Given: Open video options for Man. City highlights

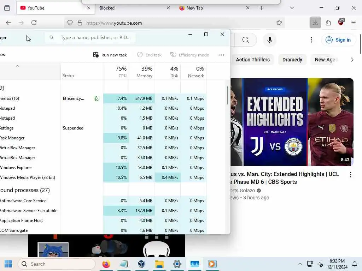Looking at the screenshot, I should pos(350,175).
